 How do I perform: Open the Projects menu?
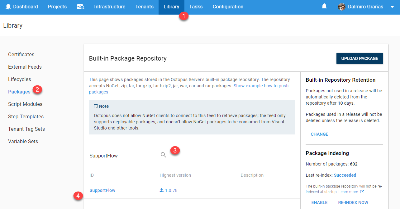pyautogui.click(x=57, y=7)
